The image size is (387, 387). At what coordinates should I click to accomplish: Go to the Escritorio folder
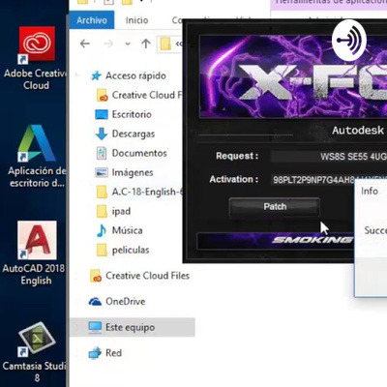pyautogui.click(x=123, y=114)
